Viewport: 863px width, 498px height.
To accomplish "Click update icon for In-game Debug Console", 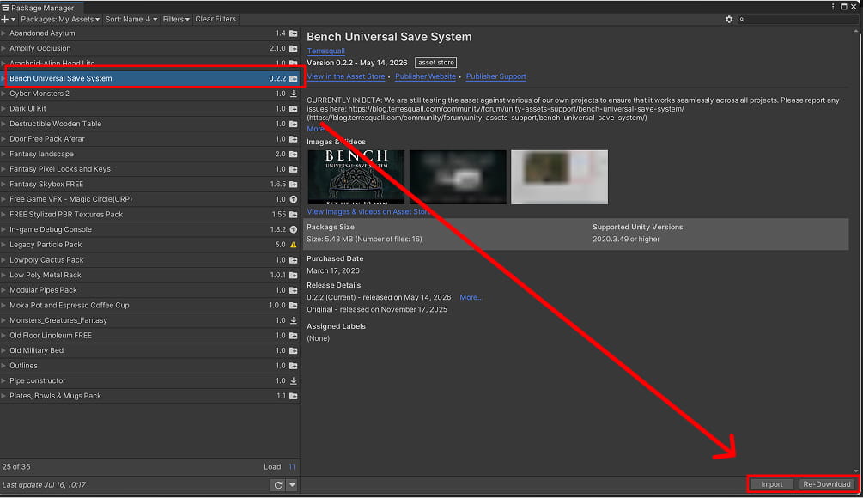I will (294, 229).
